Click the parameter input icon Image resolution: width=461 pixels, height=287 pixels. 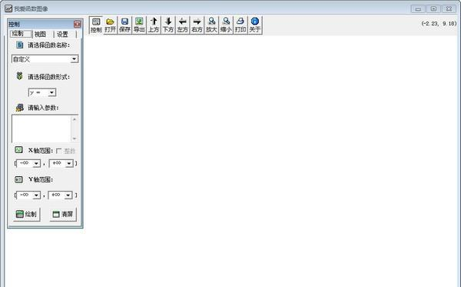click(x=20, y=108)
